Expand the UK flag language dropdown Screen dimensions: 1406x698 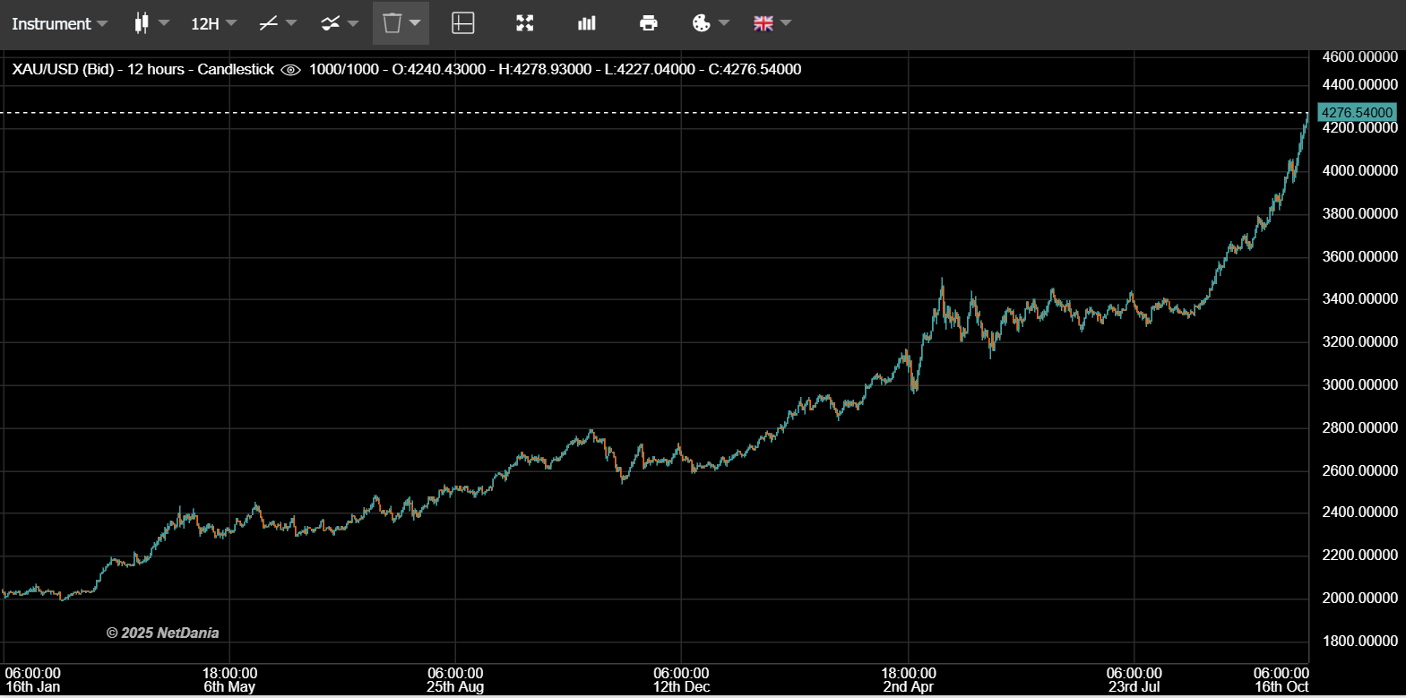[772, 23]
